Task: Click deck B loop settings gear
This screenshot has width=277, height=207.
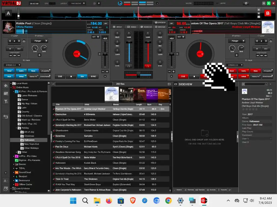Action: coord(271,41)
